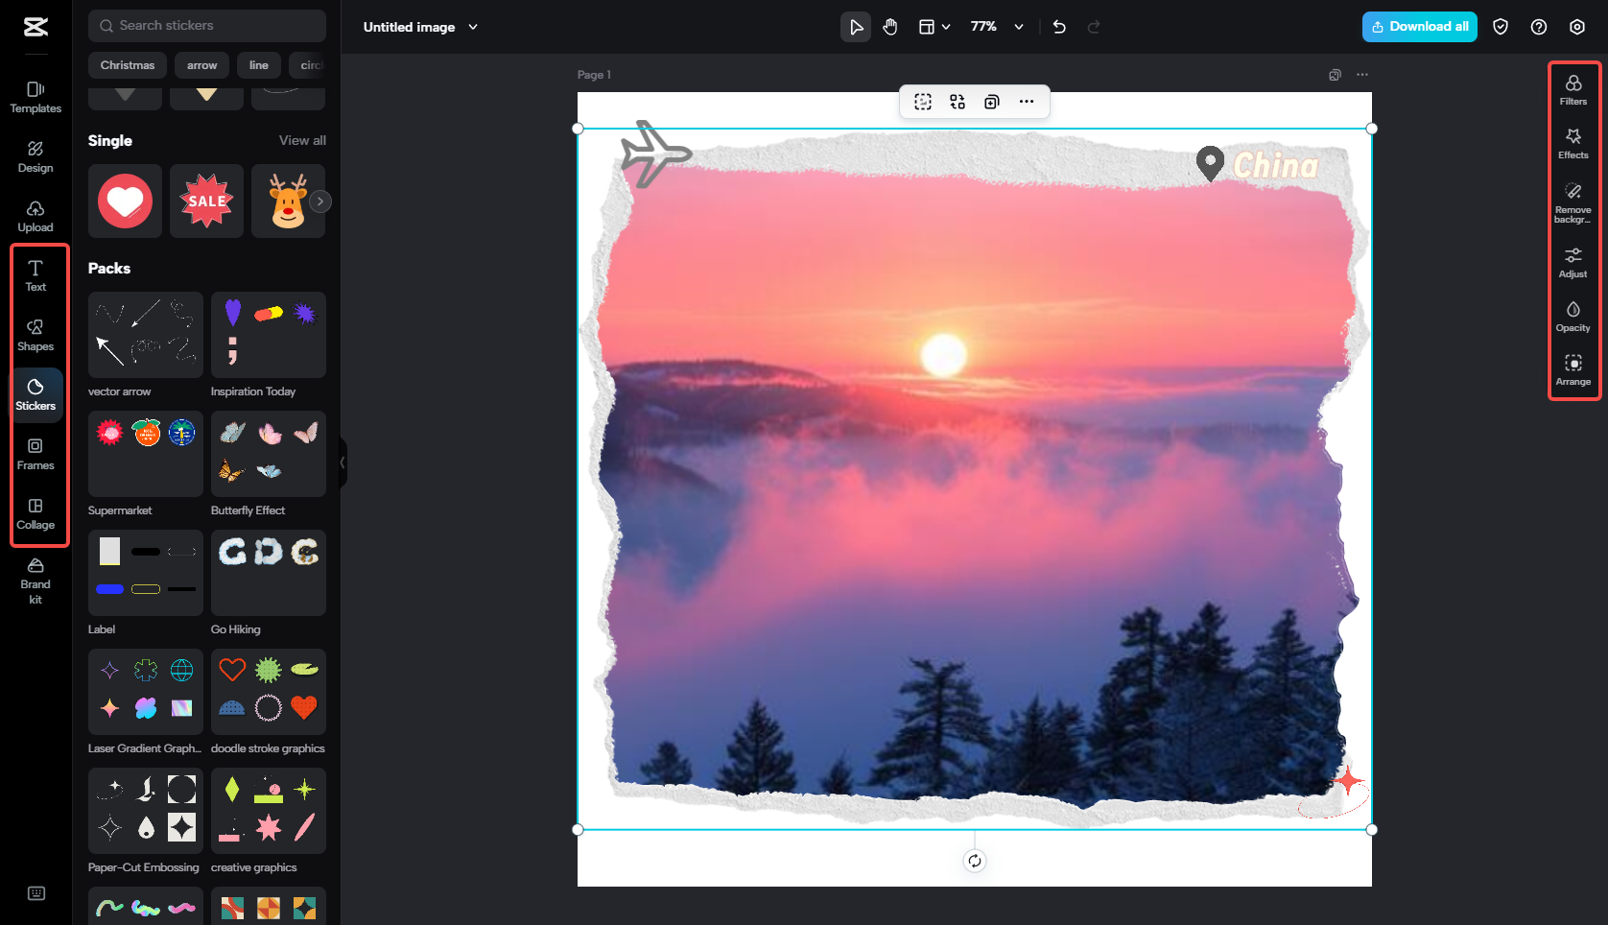The image size is (1608, 925).
Task: Expand the canvas resize dropdown chevron
Action: point(946,27)
